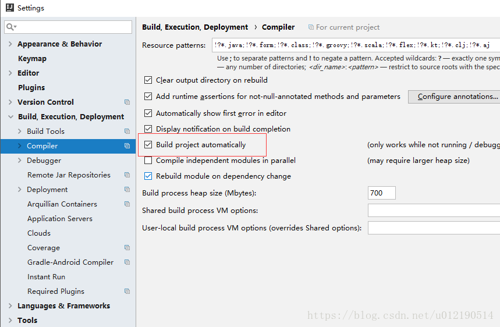Click project-level icon beside Required Plugins

(x=127, y=292)
